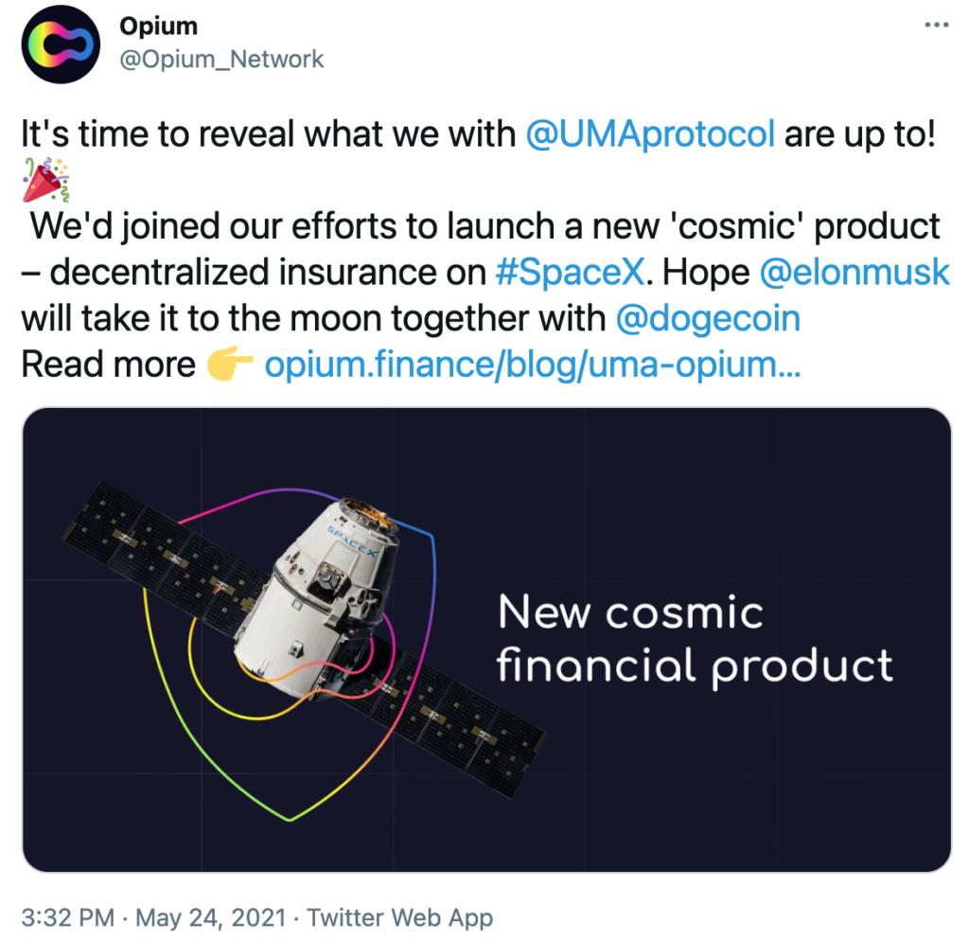The image size is (969, 941).
Task: Open the tweet's three-dot more menu
Action: [936, 26]
